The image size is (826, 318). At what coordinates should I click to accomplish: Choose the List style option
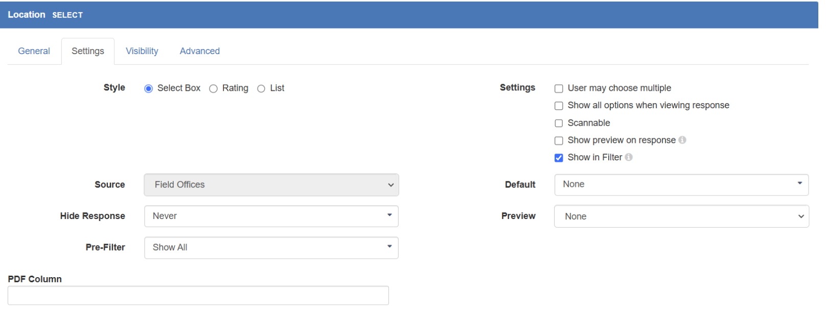[x=261, y=89]
